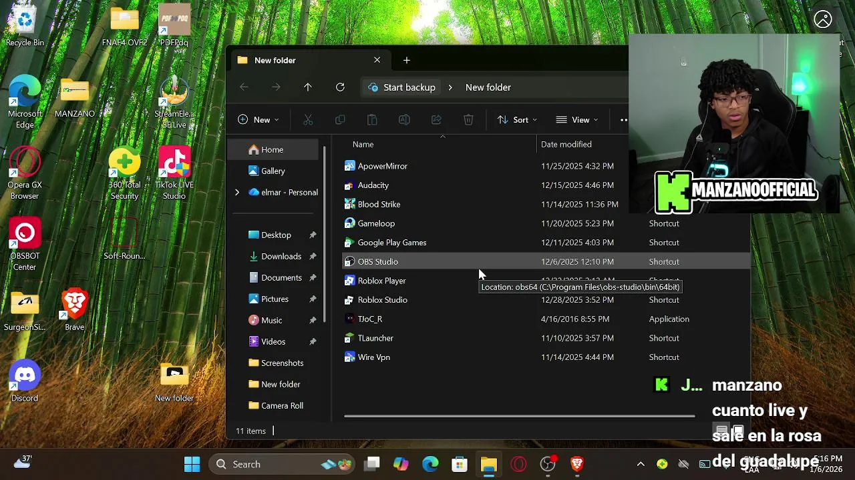This screenshot has height=480, width=855.
Task: Open the 360 Total Security desktop shortcut
Action: tap(125, 173)
